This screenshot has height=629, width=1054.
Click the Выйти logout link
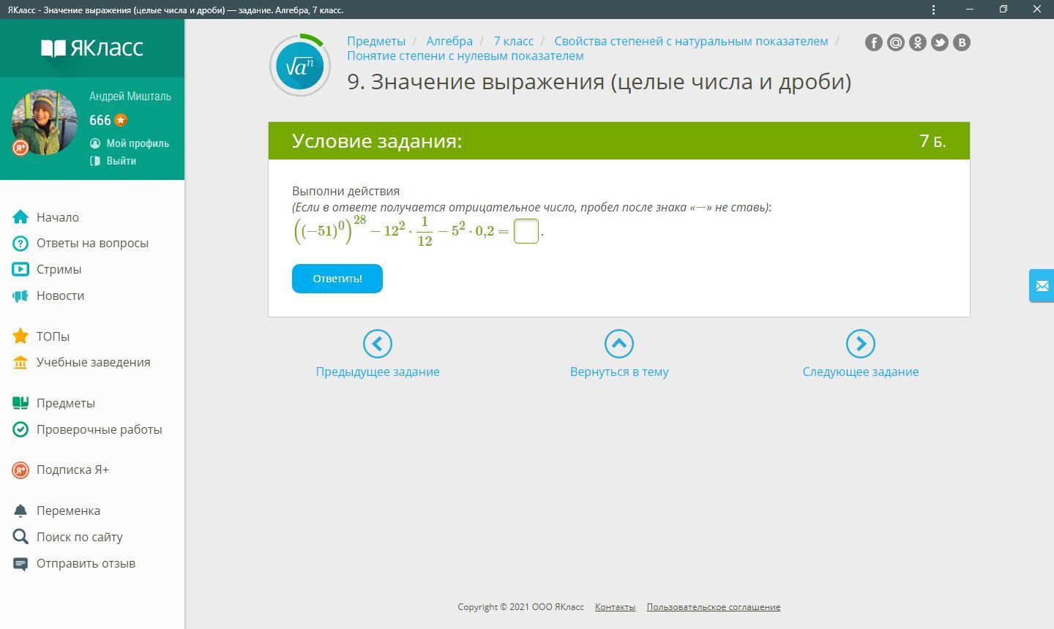click(121, 161)
